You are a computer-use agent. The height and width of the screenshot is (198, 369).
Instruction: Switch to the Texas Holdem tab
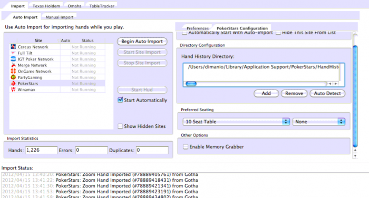click(x=46, y=6)
